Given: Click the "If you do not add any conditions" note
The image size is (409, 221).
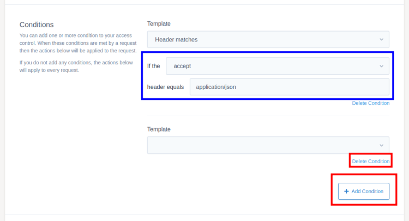Looking at the screenshot, I should pyautogui.click(x=76, y=66).
